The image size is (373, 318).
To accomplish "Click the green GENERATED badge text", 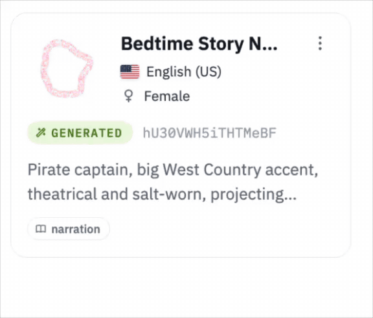I will [x=87, y=132].
